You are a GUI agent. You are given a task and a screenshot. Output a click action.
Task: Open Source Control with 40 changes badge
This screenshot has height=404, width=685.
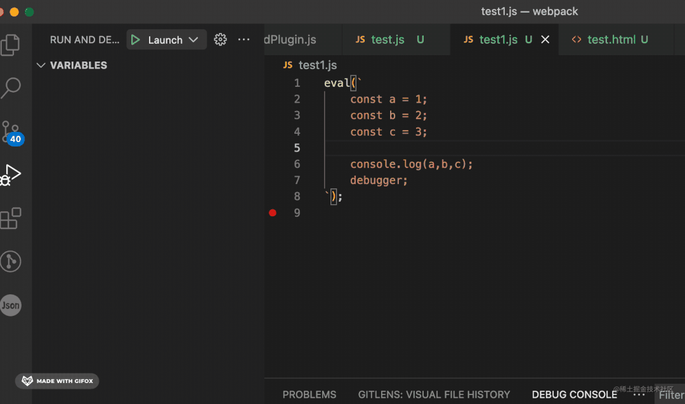click(11, 133)
